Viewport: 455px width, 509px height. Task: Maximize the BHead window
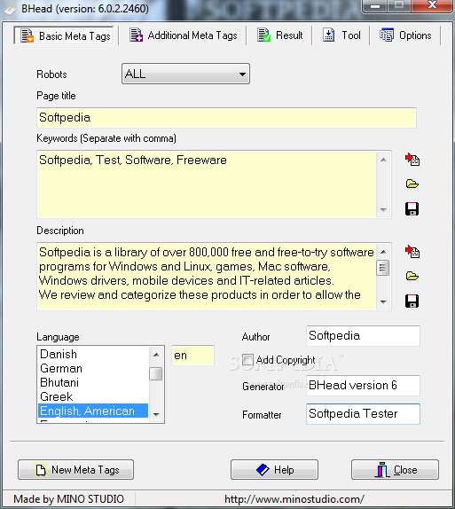click(399, 5)
